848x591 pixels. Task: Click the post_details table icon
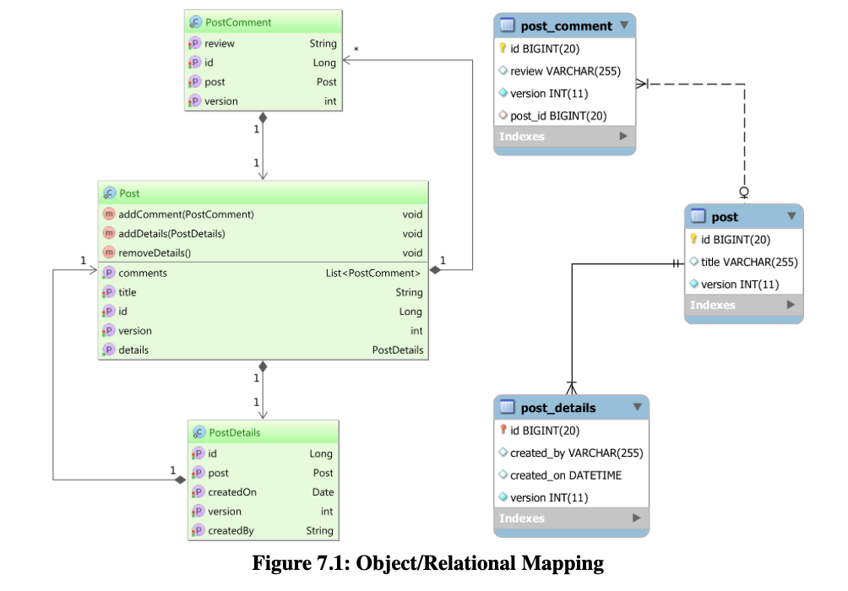[508, 407]
